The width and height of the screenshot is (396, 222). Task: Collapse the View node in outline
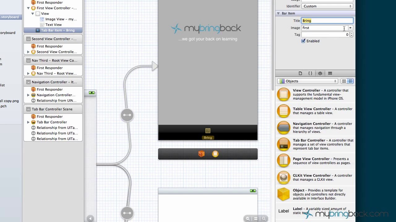(33, 14)
